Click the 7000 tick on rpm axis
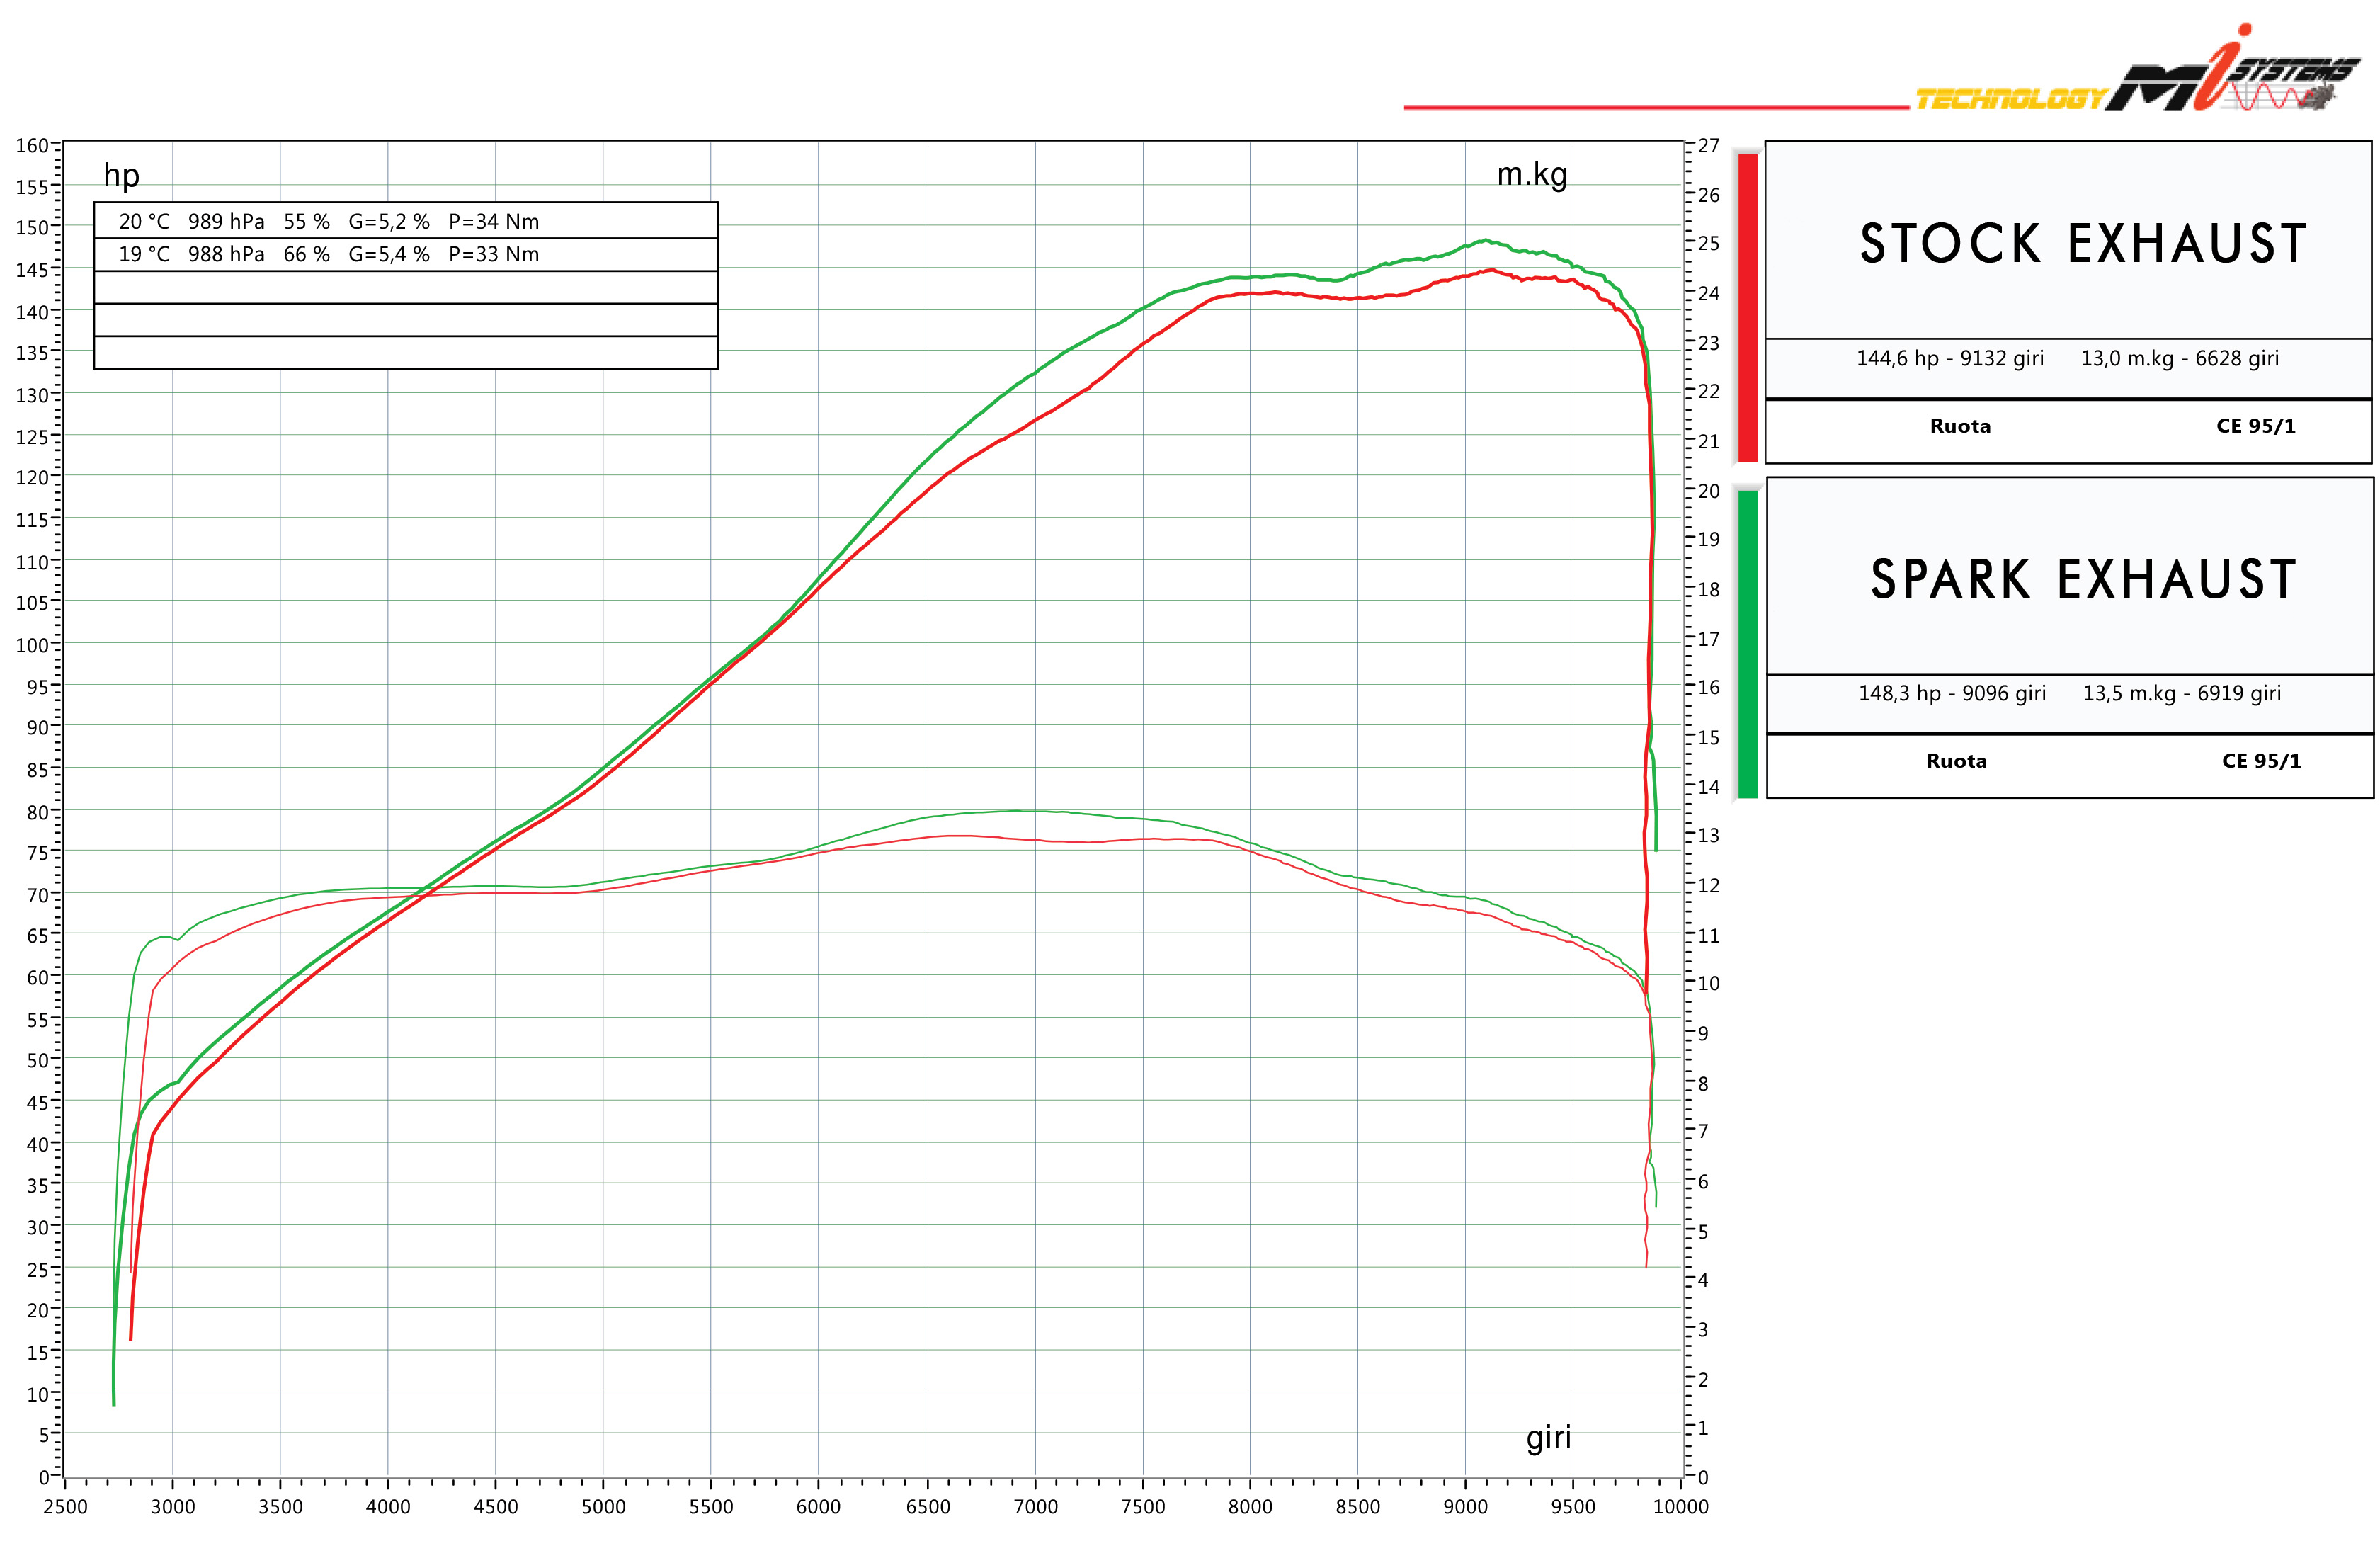 pyautogui.click(x=1035, y=1507)
